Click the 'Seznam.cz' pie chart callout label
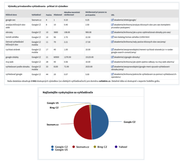 (x=53, y=125)
